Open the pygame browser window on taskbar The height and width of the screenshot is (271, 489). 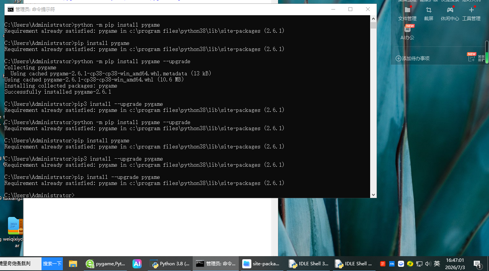point(105,264)
